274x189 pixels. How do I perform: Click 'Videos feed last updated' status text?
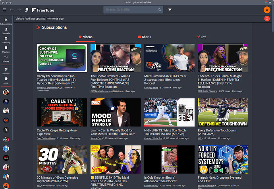click(39, 19)
